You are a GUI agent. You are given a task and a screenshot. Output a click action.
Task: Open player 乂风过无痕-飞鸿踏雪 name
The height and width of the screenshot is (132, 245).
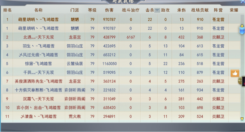(38, 55)
